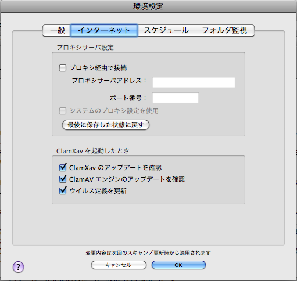Image resolution: width=297 pixels, height=281 pixels.
Task: Click the 環境設定 window title bar
Action: [148, 6]
